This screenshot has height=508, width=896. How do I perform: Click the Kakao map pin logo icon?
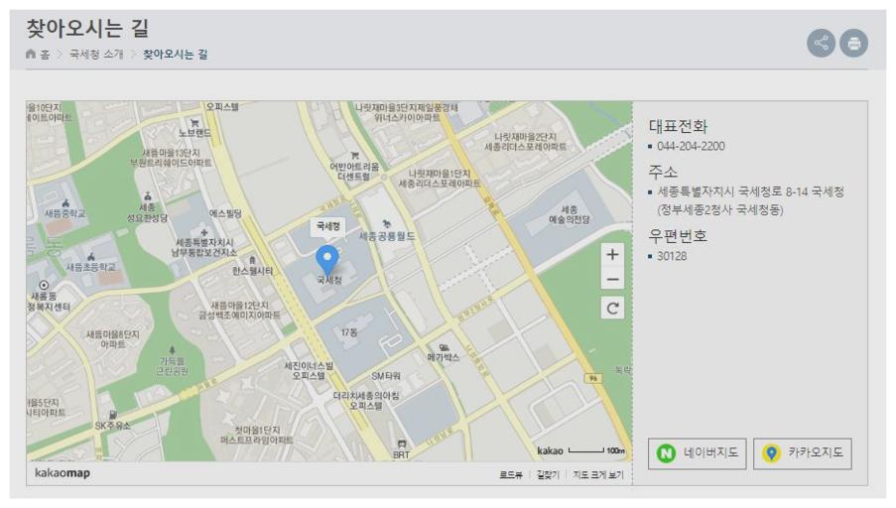tap(771, 453)
